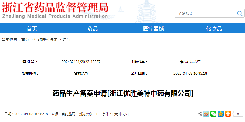Viewport: 245px width, 122px height.
Task: Open more share options plus icon
Action: pos(228,114)
